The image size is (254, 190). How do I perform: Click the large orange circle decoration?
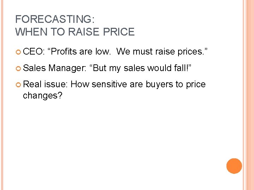[234, 166]
